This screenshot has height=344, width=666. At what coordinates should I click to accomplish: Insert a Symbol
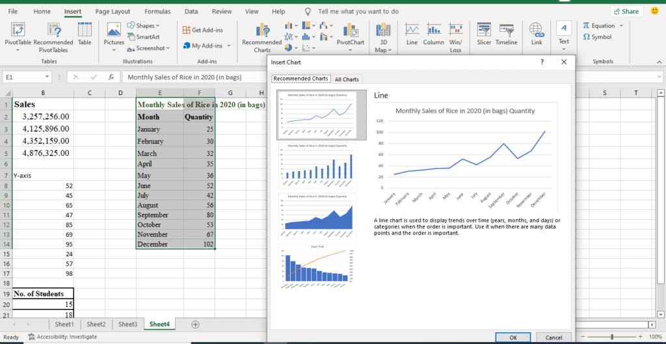598,37
